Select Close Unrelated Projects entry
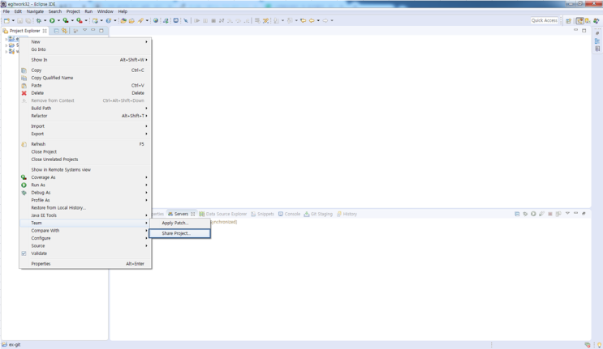The height and width of the screenshot is (349, 603). (x=85, y=160)
